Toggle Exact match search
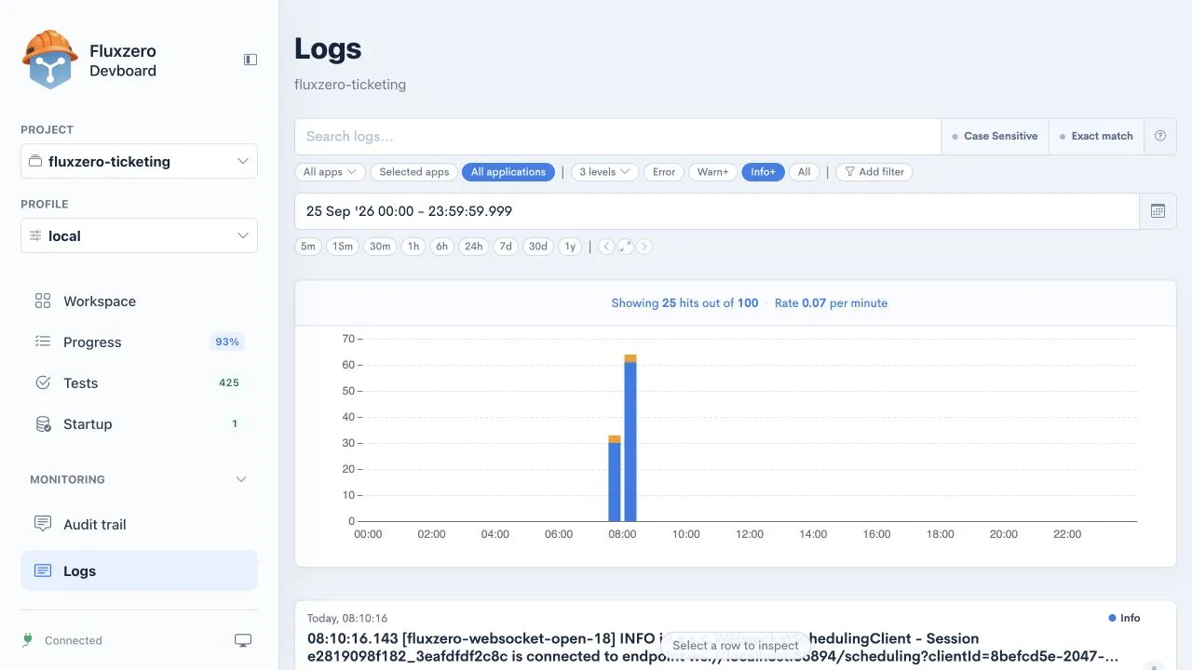1192x670 pixels. (1096, 136)
